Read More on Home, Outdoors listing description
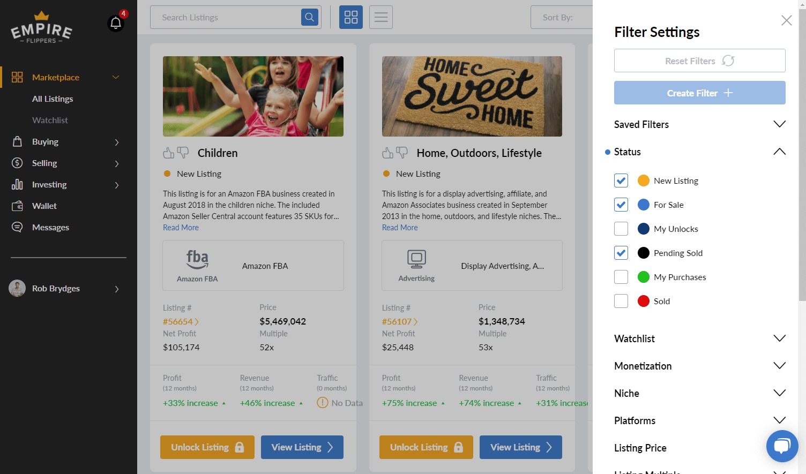The image size is (806, 474). click(x=400, y=228)
